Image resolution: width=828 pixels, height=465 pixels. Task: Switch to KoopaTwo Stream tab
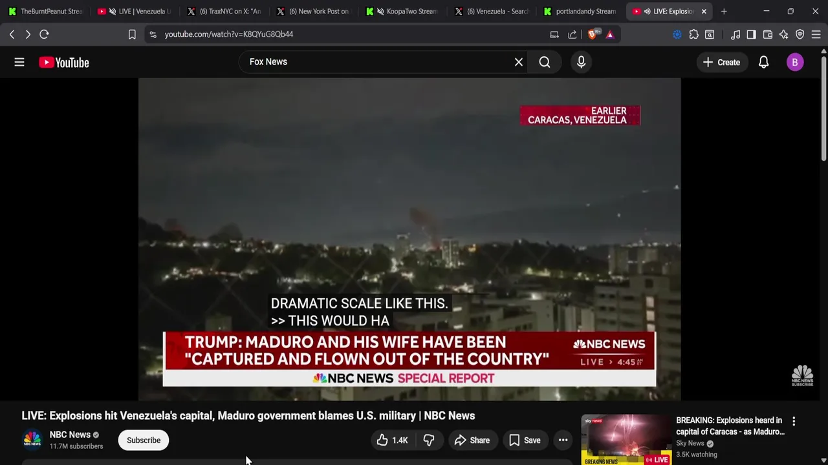pos(411,12)
